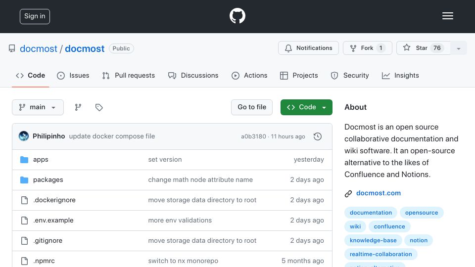Open the hamburger navigation menu
Viewport: 475px width, 267px height.
(x=447, y=16)
